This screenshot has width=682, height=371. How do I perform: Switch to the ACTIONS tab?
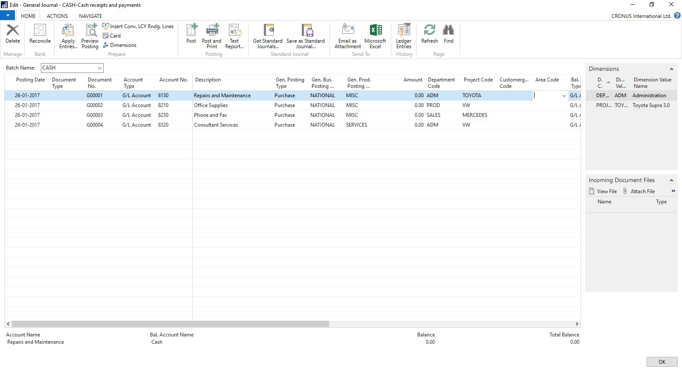point(57,16)
